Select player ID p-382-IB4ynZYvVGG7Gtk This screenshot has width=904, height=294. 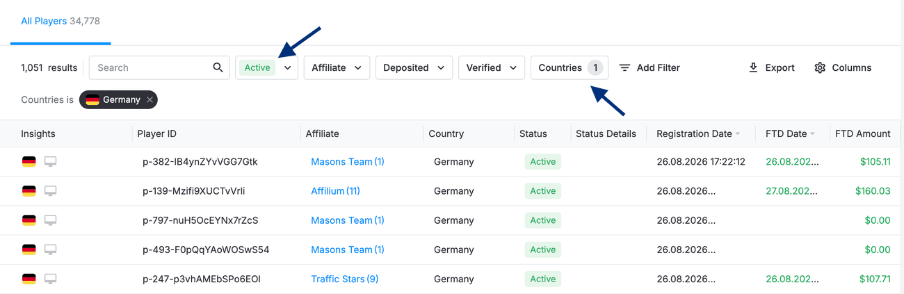pos(200,161)
